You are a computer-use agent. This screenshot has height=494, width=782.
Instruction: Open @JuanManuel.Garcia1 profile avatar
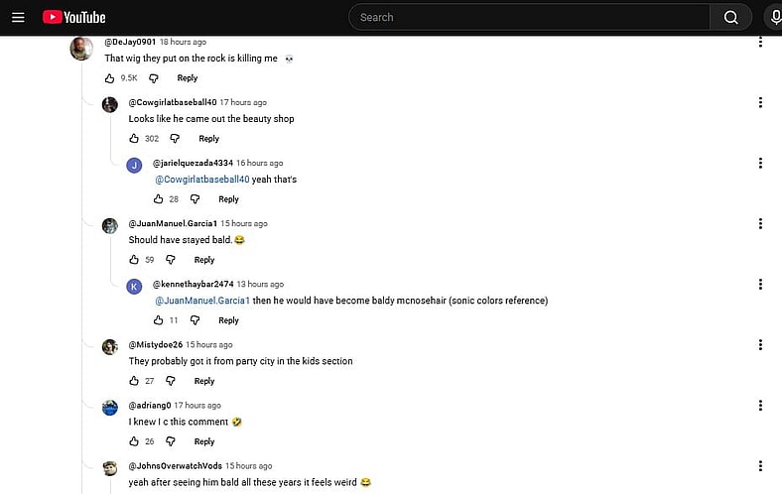[110, 226]
